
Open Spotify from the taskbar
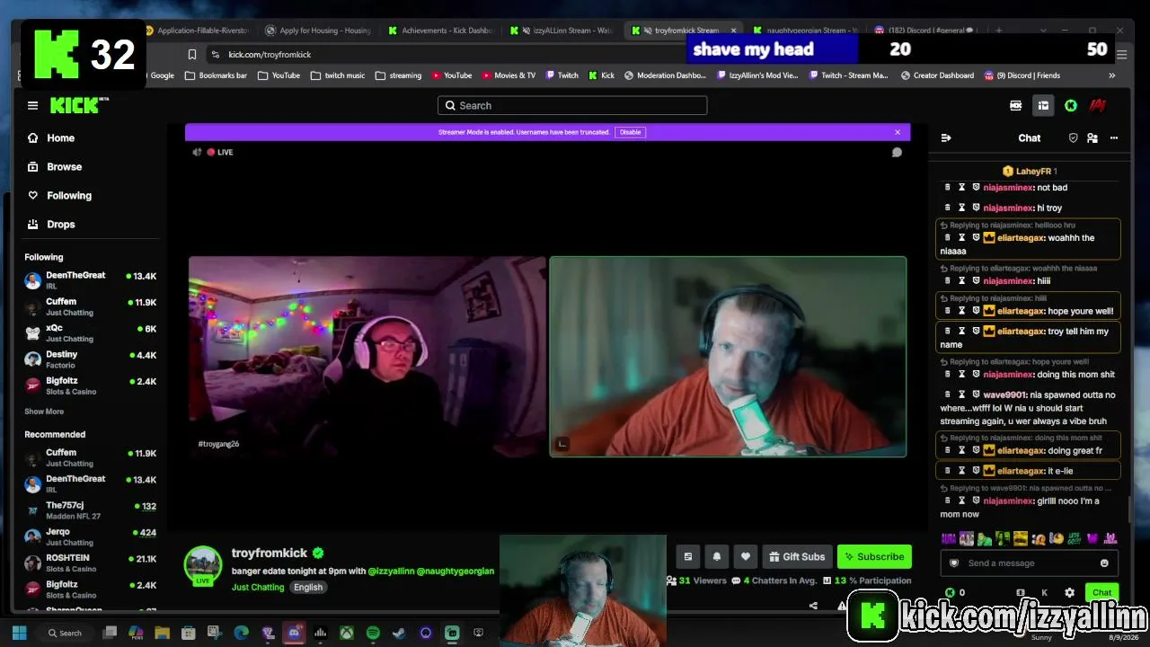373,633
